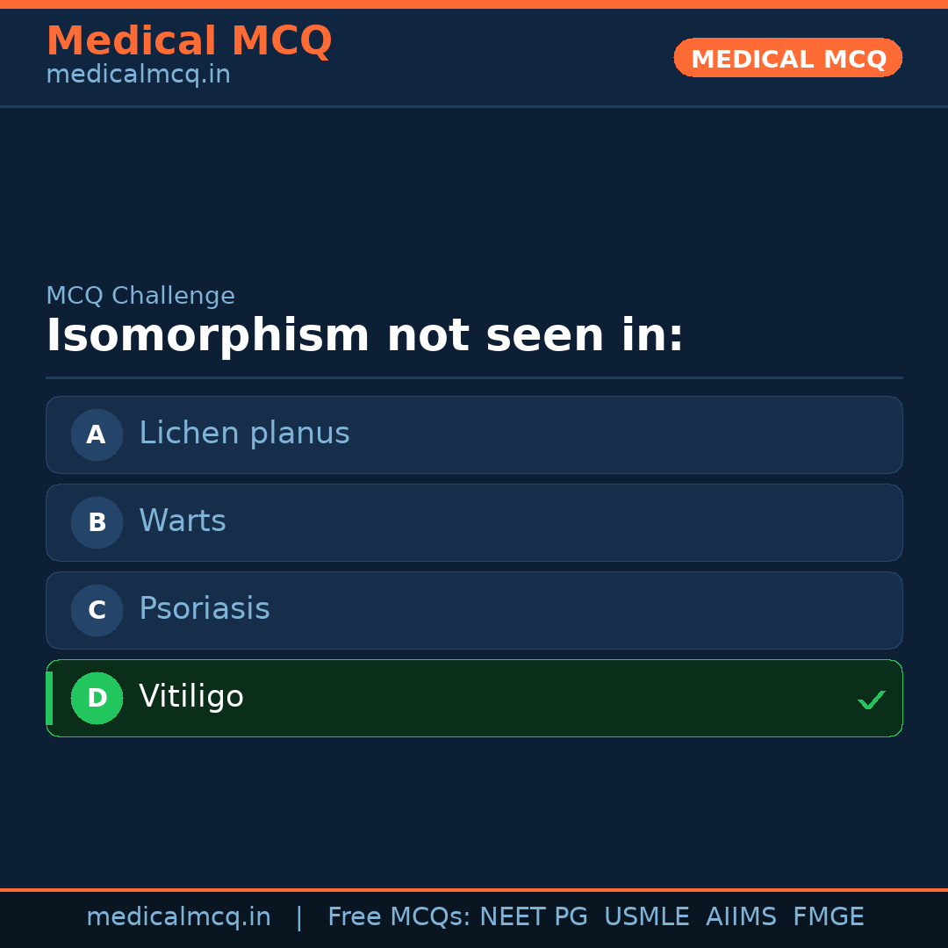
Task: Click the letter B circle badge
Action: point(97,522)
